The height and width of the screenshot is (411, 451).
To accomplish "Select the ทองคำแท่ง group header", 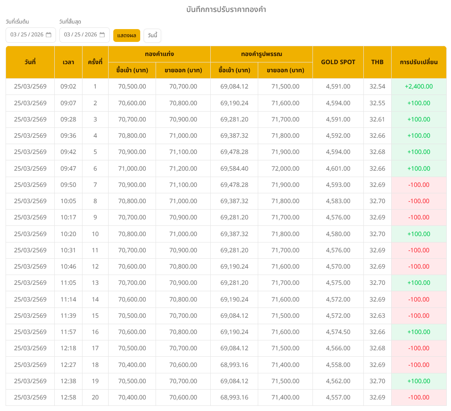I will click(x=159, y=54).
